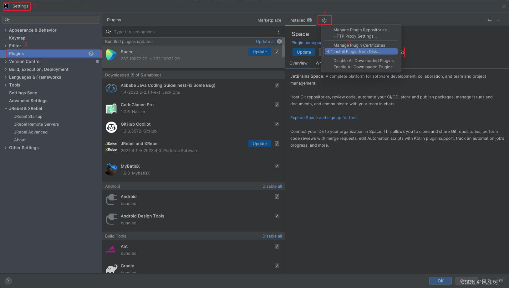Select JRebel Remote Servers
Image resolution: width=509 pixels, height=288 pixels.
click(36, 124)
